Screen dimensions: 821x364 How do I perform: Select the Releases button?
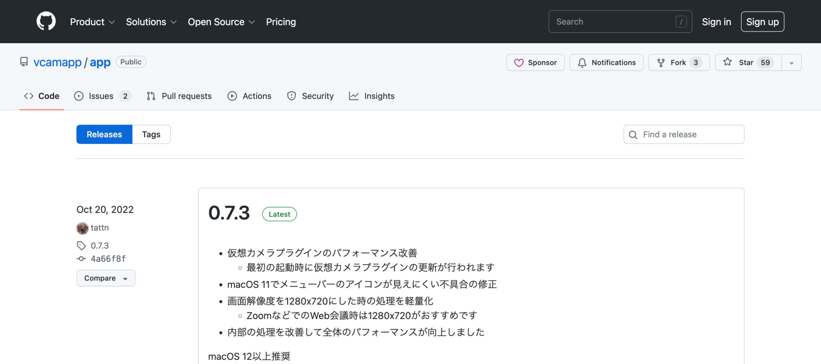coord(104,134)
